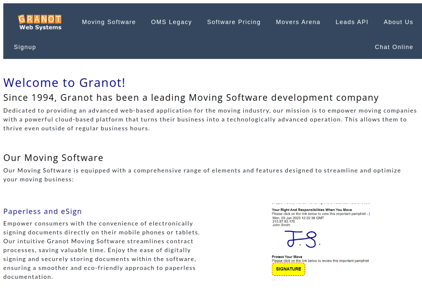Go to Software Pricing
Screen dimensions: 422x296
234,22
